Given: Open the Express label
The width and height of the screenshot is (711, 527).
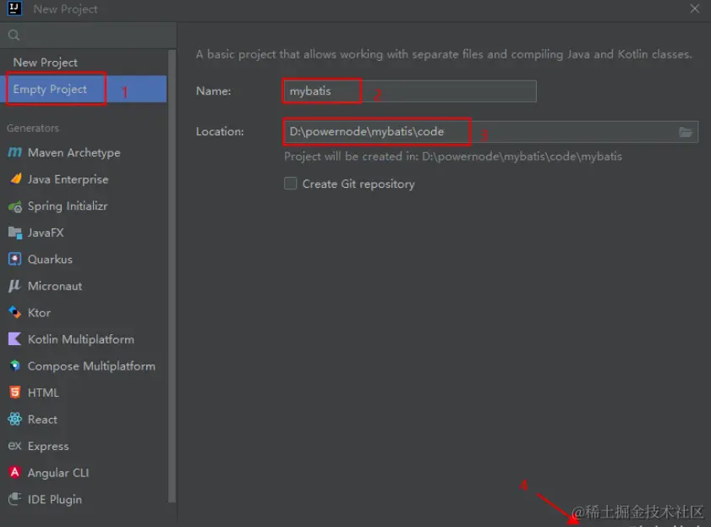Looking at the screenshot, I should [48, 447].
